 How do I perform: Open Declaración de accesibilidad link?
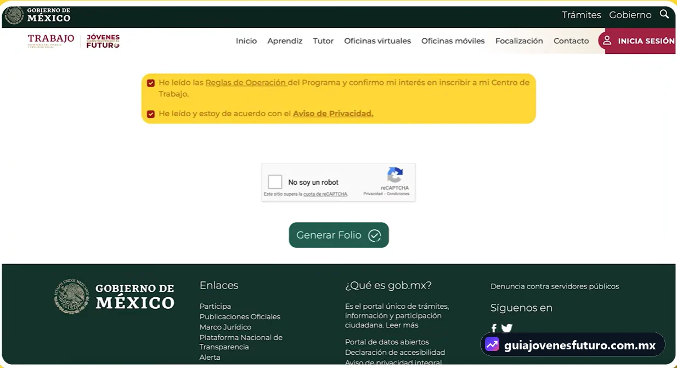(x=395, y=353)
